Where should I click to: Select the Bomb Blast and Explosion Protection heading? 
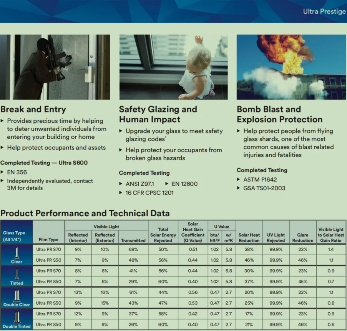pyautogui.click(x=279, y=114)
